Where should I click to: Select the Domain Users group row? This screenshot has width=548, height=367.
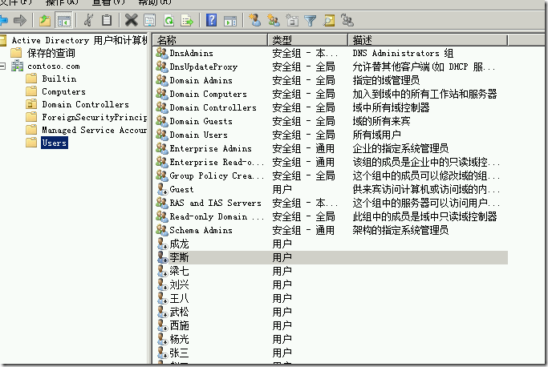click(331, 135)
